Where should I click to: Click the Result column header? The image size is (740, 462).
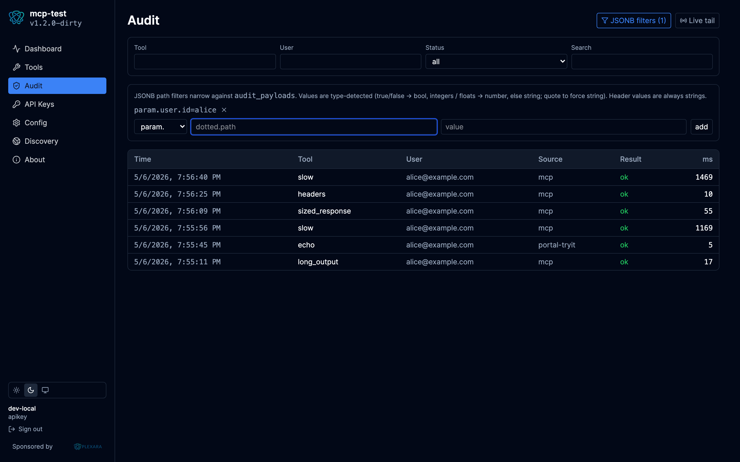point(631,159)
